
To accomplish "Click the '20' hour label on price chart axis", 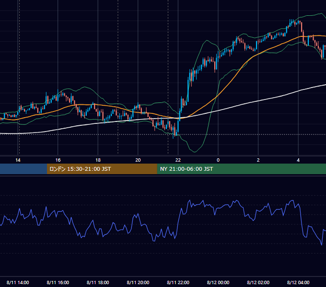I will click(138, 160).
